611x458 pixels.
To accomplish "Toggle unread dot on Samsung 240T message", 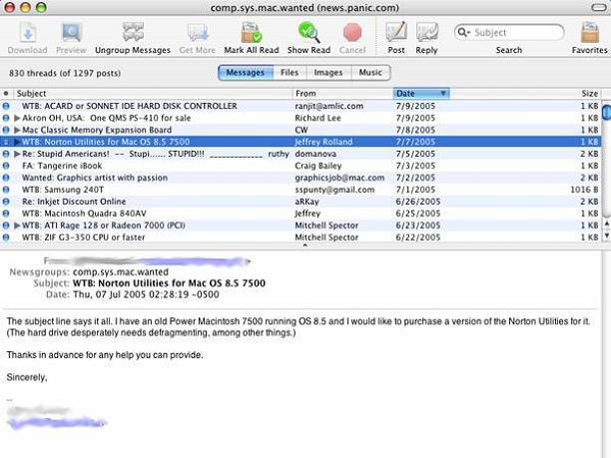I will [x=6, y=190].
